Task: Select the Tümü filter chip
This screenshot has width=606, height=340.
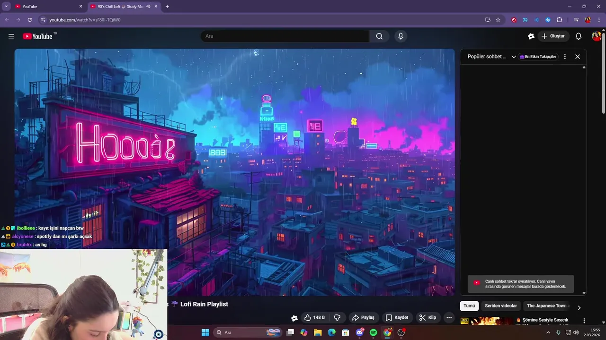Action: coord(469,306)
